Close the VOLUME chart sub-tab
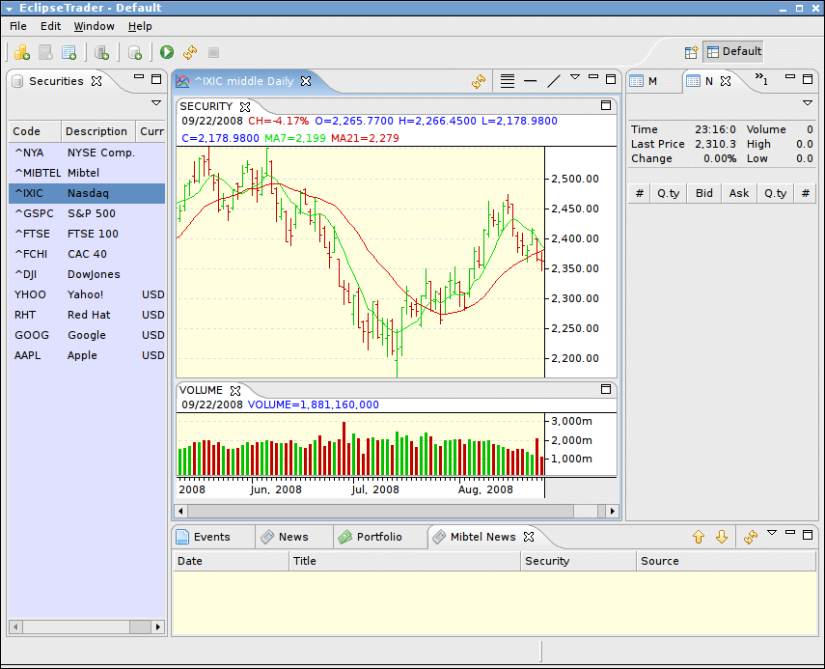 pyautogui.click(x=235, y=391)
